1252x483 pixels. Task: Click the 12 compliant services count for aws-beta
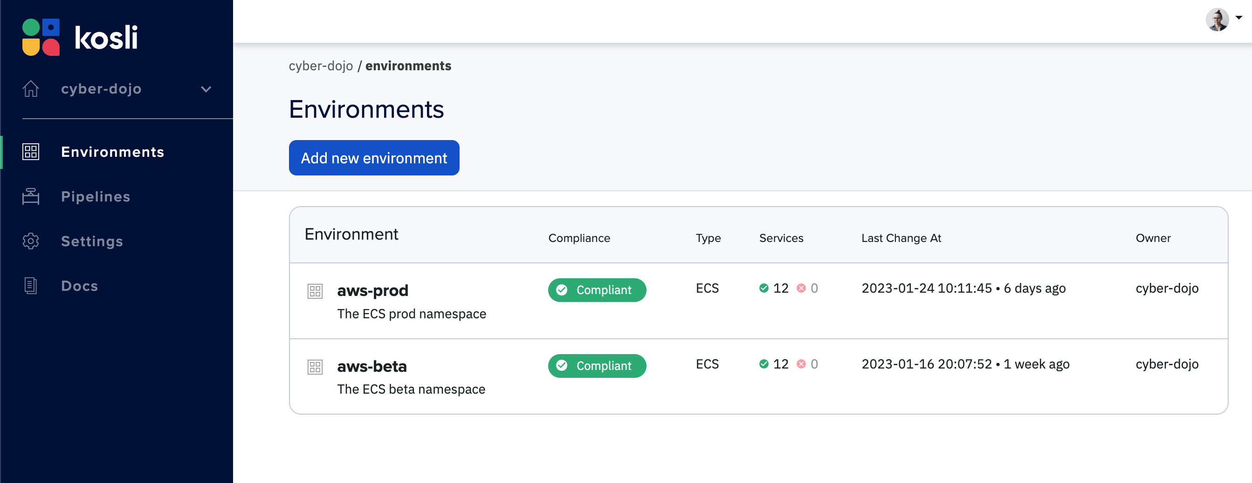[781, 364]
